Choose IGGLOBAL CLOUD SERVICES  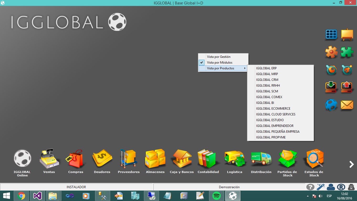(280, 114)
